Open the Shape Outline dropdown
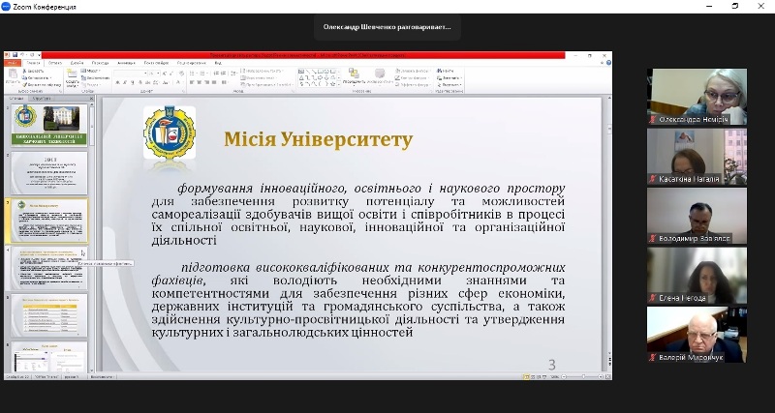The image size is (775, 413). [x=413, y=78]
